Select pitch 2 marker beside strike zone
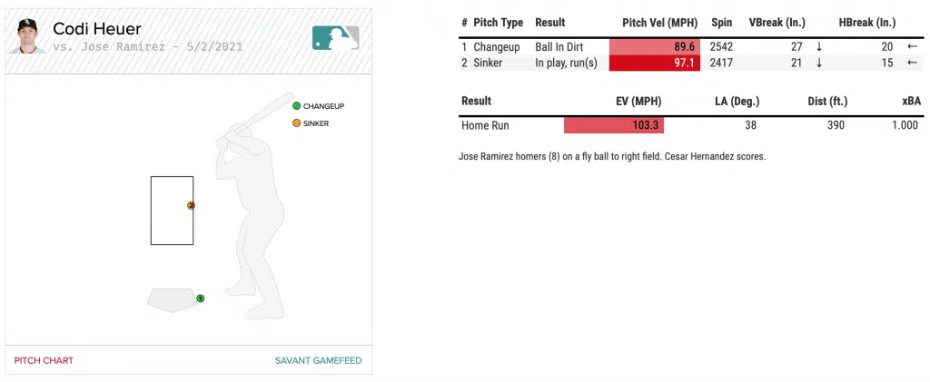 (x=191, y=205)
